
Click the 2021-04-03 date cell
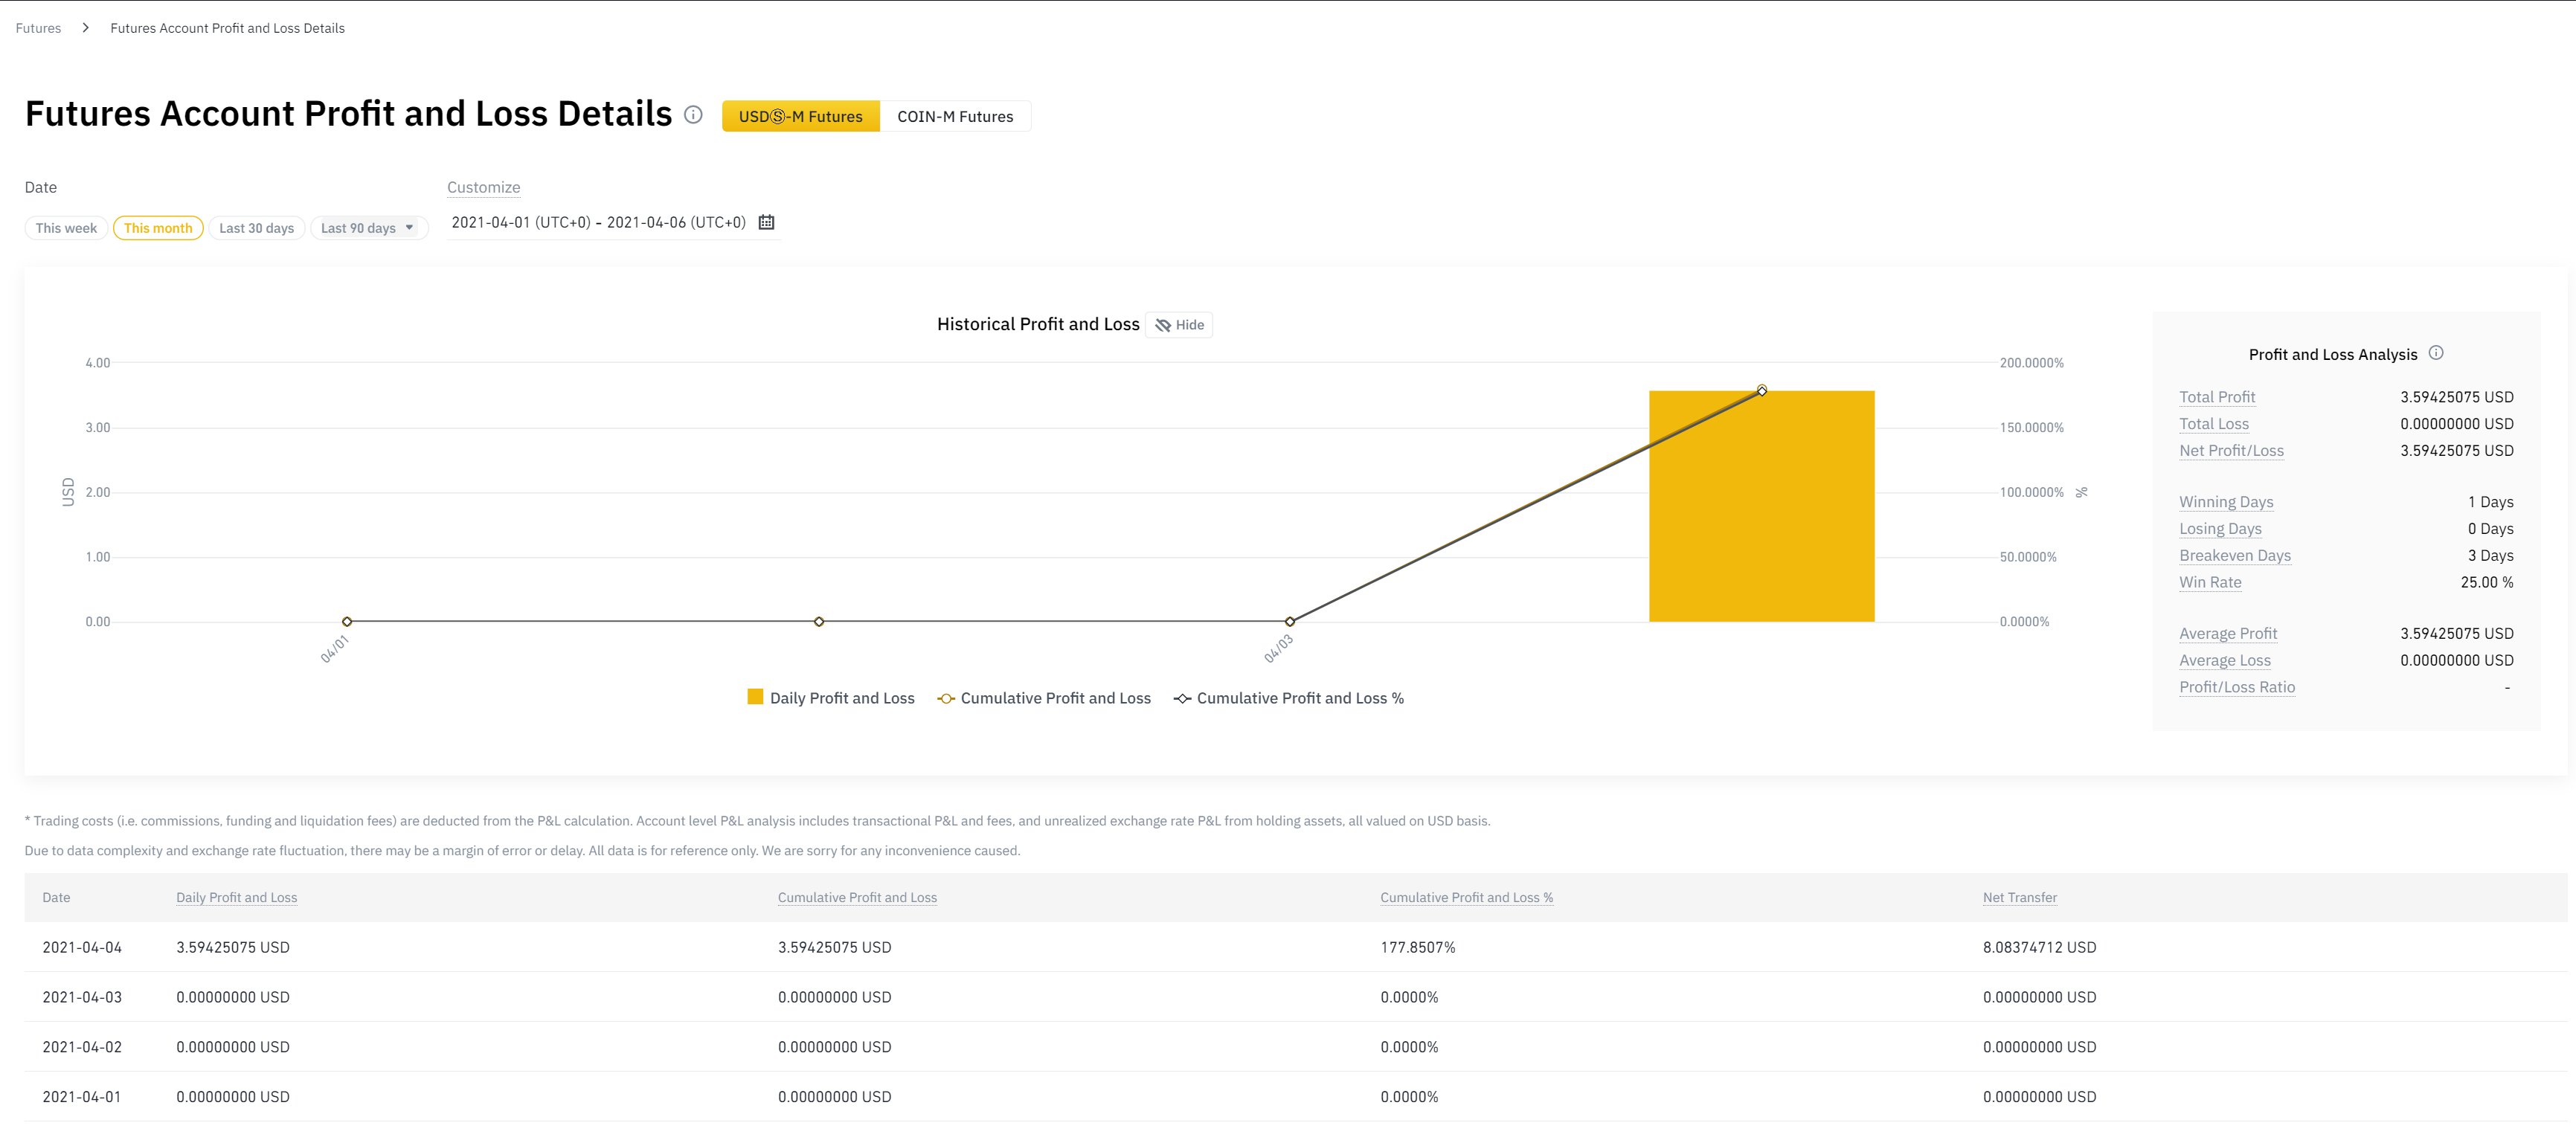tap(82, 998)
